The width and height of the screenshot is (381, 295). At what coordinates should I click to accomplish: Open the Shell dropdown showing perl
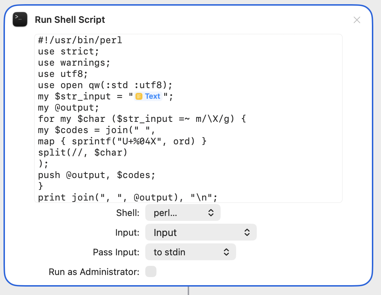coord(183,213)
